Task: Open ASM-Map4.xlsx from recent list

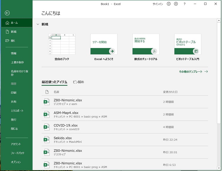Action: [125, 114]
